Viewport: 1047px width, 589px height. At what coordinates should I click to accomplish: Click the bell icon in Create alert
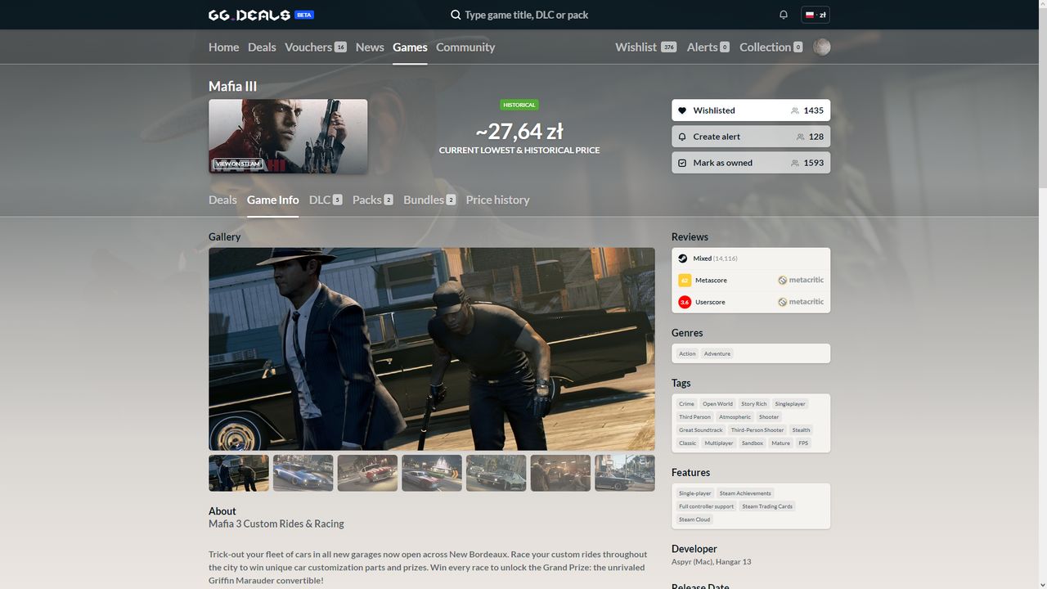point(682,137)
